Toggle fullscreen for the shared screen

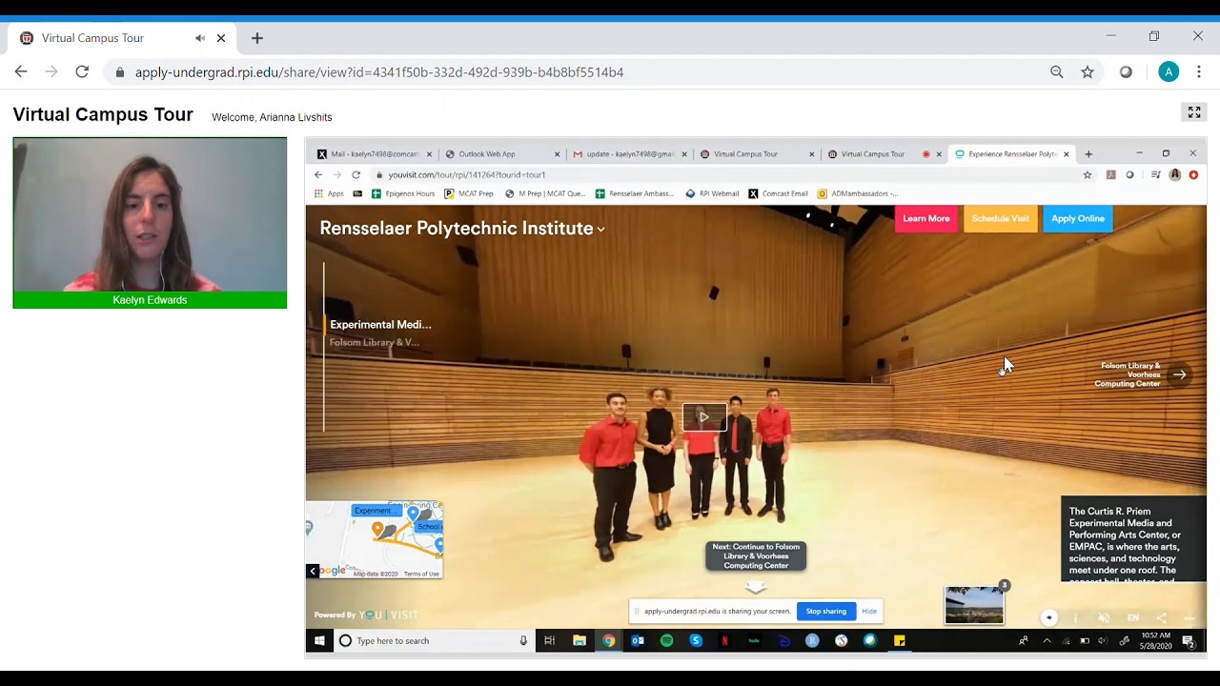coord(1194,112)
